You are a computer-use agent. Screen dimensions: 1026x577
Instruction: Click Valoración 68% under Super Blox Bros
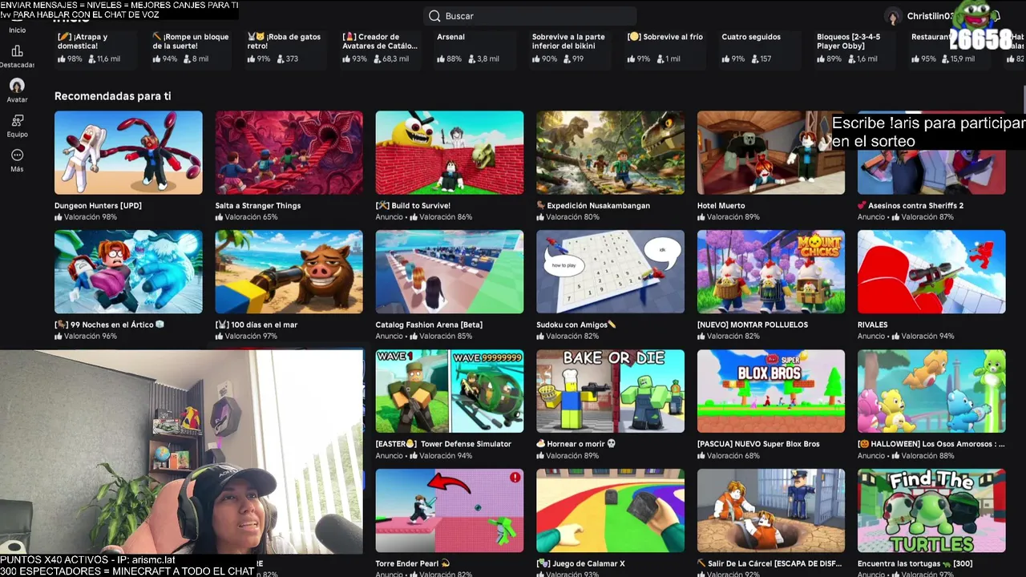pyautogui.click(x=729, y=456)
